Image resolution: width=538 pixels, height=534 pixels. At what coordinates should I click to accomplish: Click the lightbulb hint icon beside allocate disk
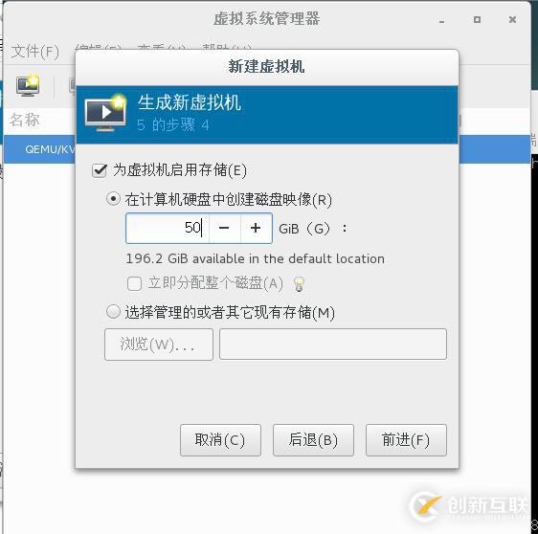299,284
